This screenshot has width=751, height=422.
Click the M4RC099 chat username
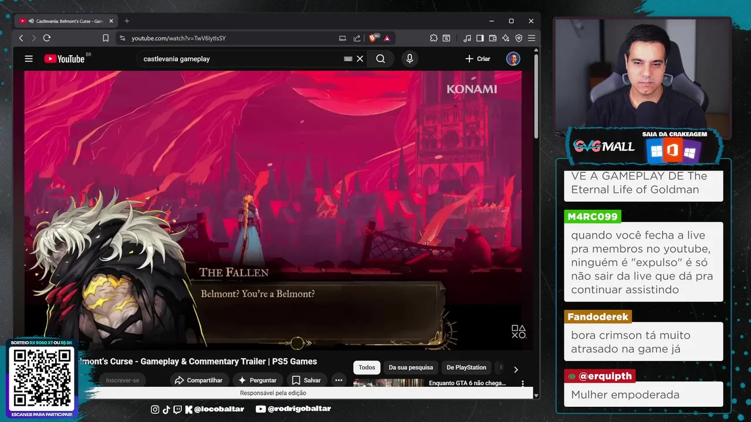pos(592,217)
